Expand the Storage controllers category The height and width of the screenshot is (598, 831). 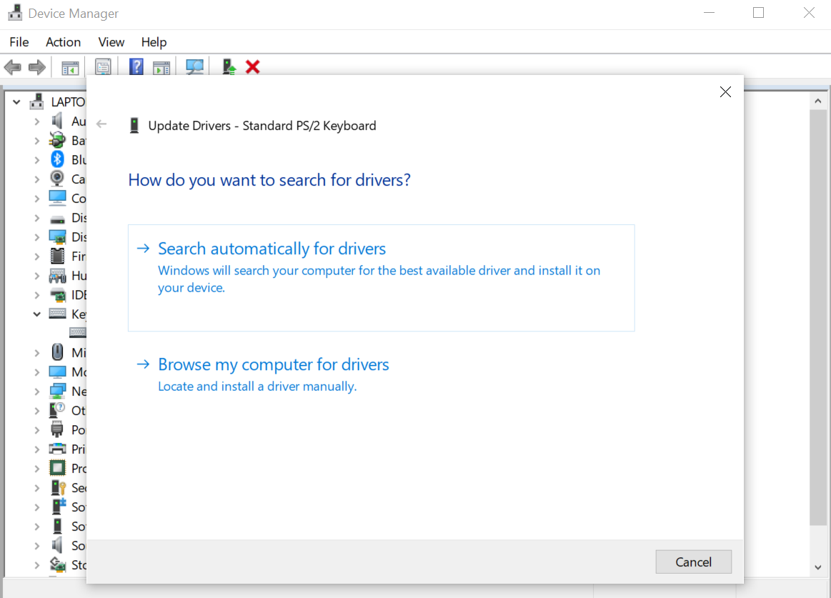tap(36, 565)
